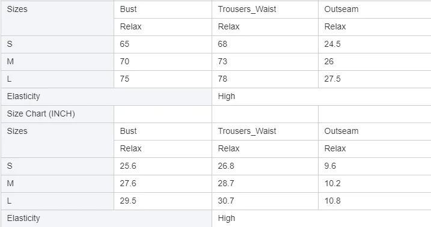Click the first High elasticity value
The height and width of the screenshot is (227, 431).
pyautogui.click(x=322, y=97)
